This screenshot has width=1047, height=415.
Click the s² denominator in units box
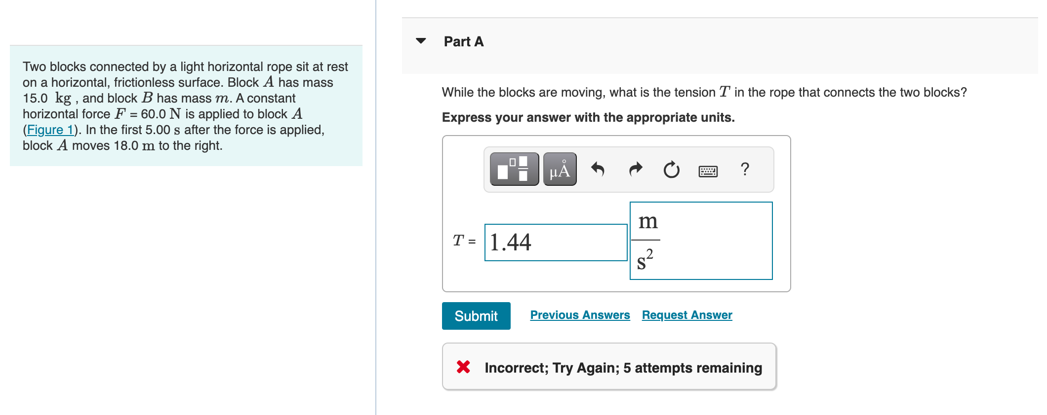pos(645,259)
